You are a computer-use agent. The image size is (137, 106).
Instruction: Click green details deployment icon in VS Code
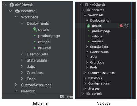click(x=89, y=26)
